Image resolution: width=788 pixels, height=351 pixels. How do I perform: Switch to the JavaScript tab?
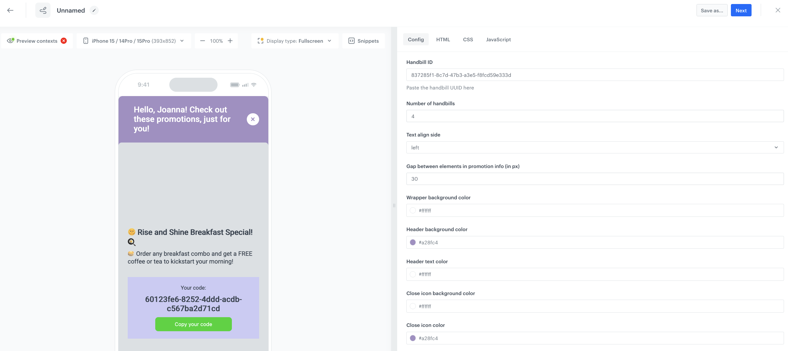tap(498, 40)
